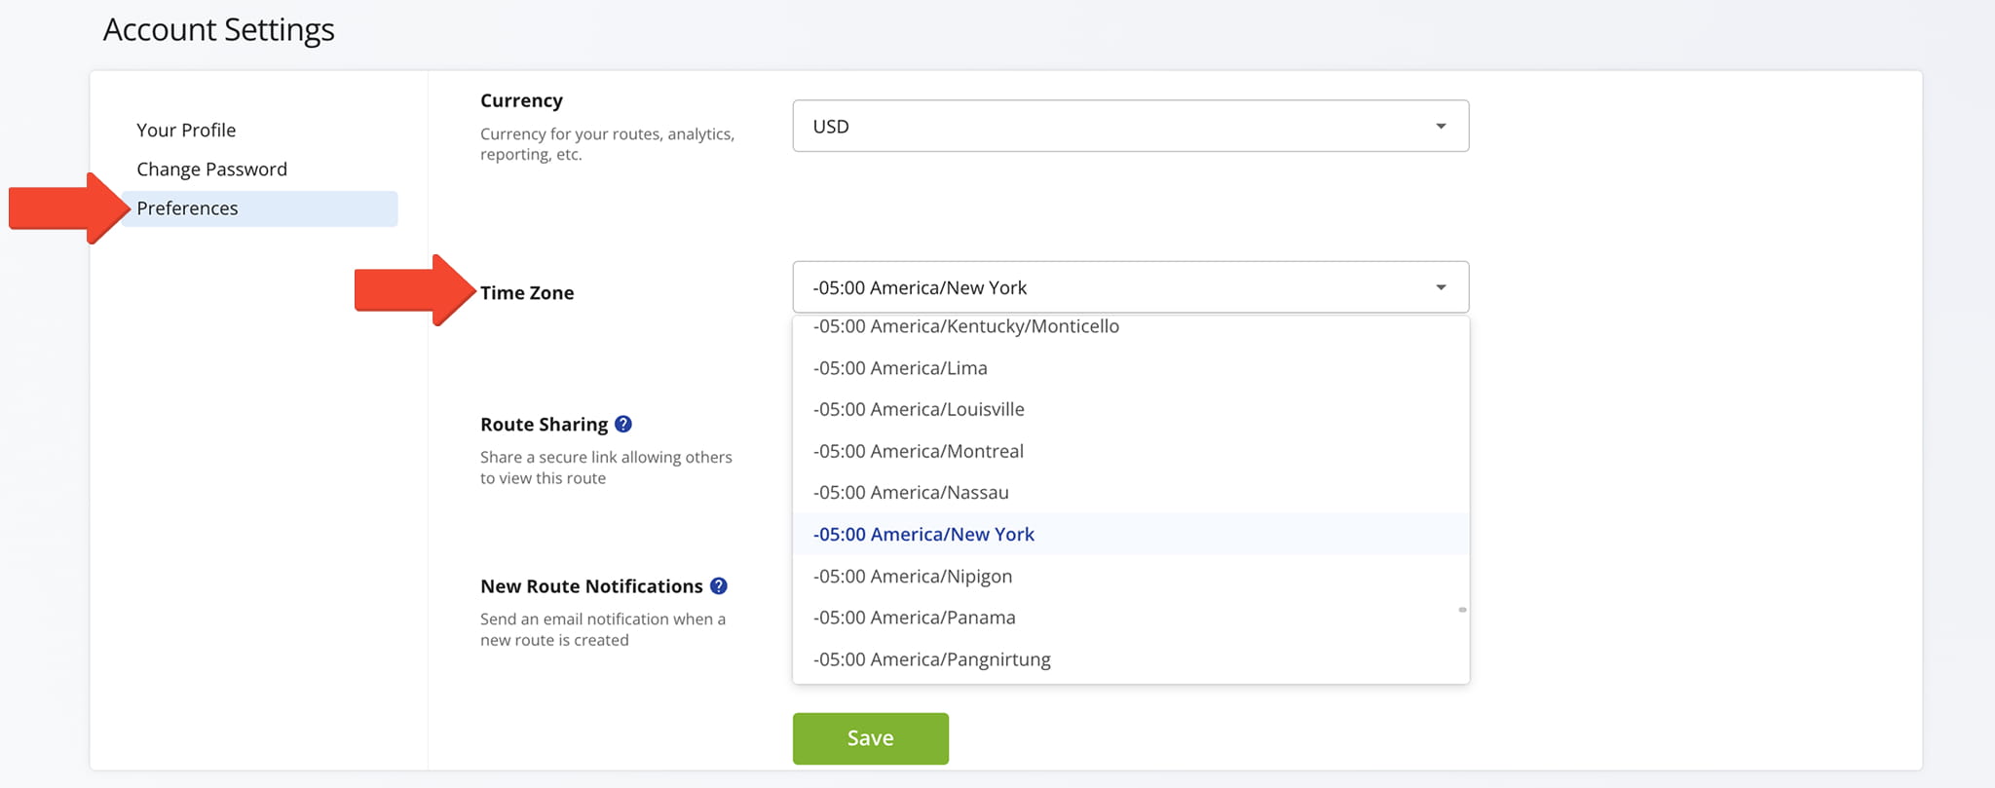1995x788 pixels.
Task: Choose America/Panama from the list
Action: click(x=914, y=618)
